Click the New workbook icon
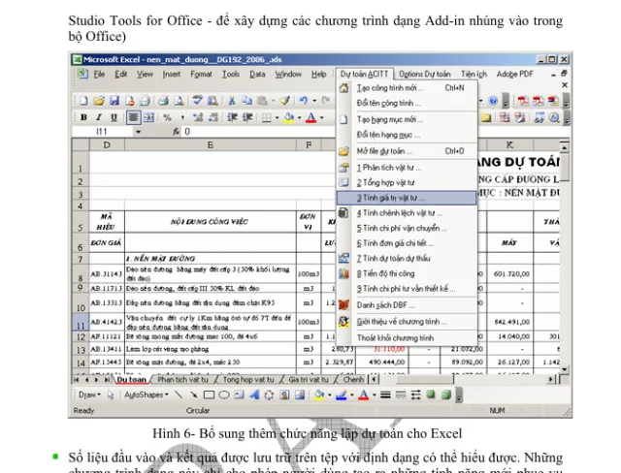This screenshot has width=621, height=473. [x=84, y=101]
